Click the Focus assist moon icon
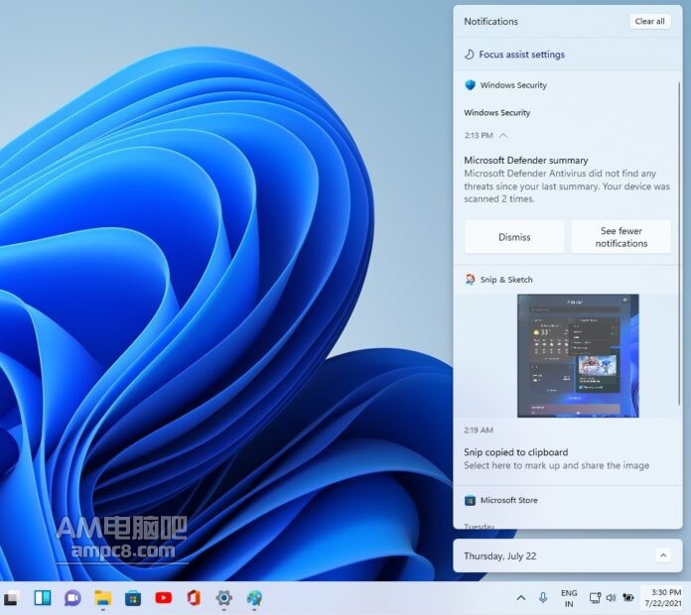Image resolution: width=691 pixels, height=615 pixels. 470,55
